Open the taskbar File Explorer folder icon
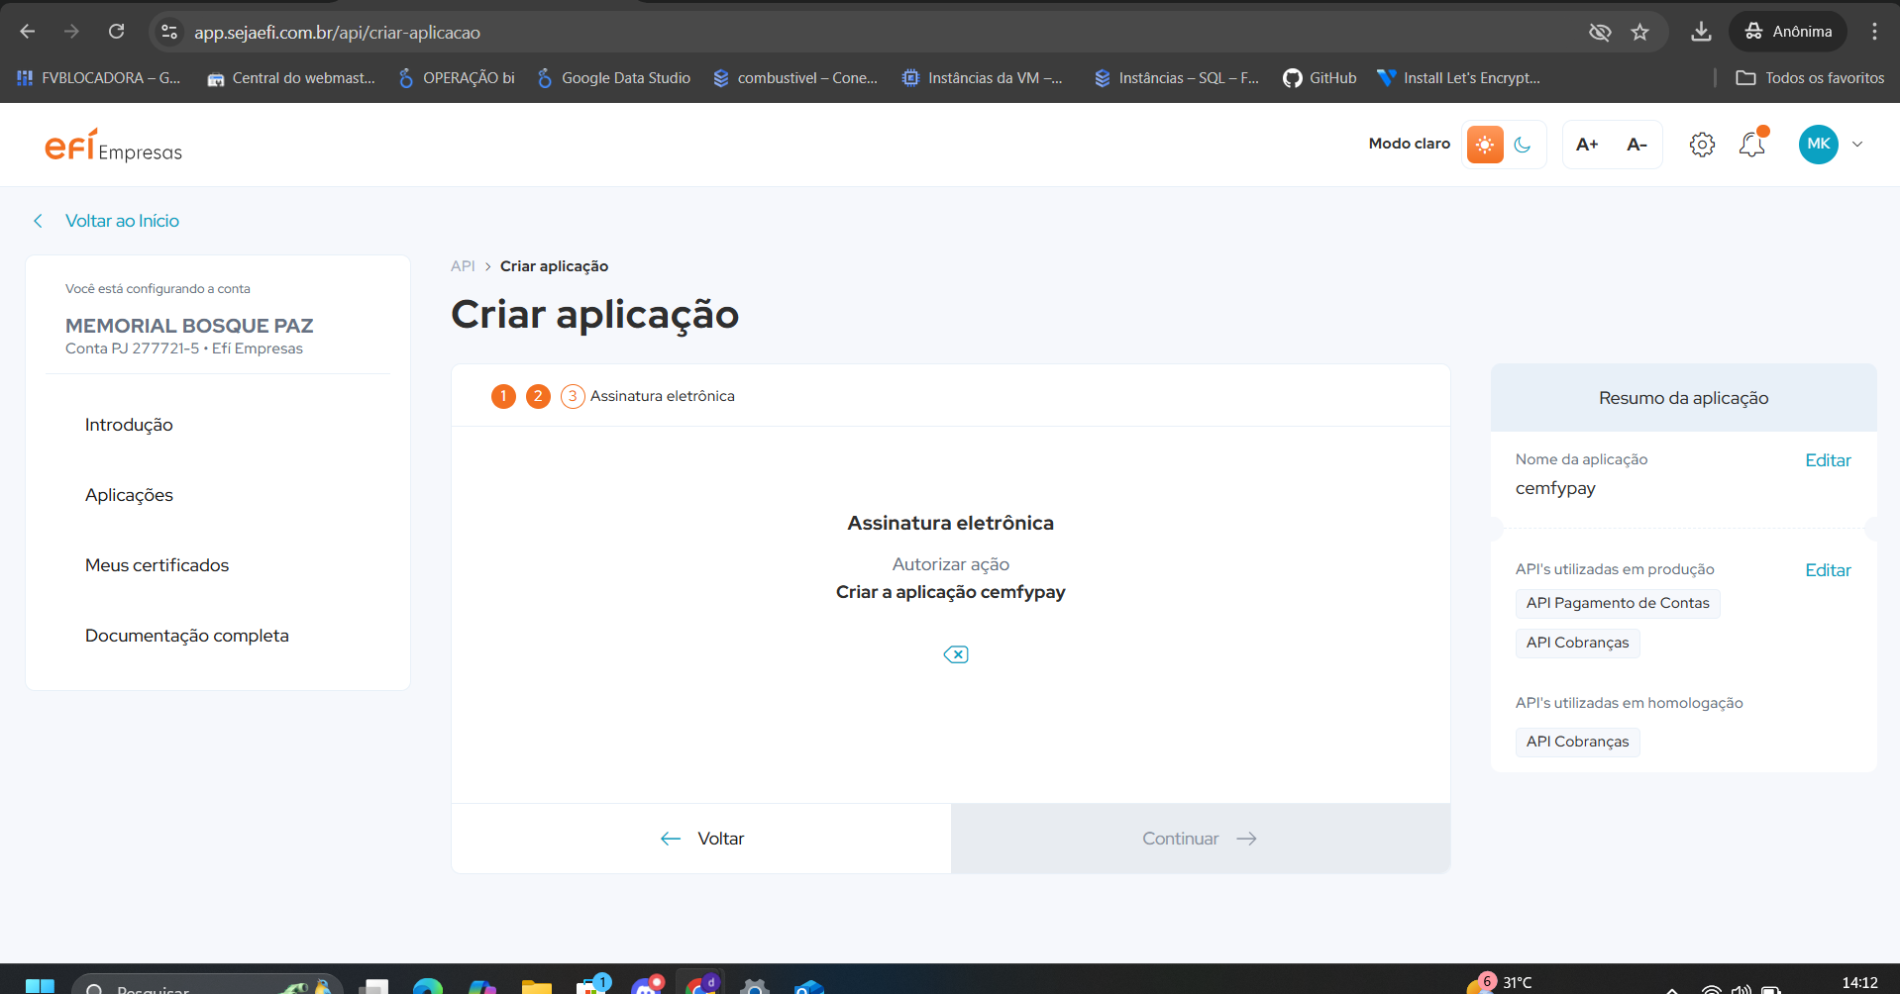The height and width of the screenshot is (994, 1900). [x=536, y=986]
